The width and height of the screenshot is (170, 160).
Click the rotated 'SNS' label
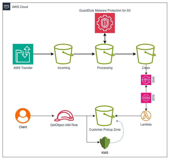[x=153, y=80]
